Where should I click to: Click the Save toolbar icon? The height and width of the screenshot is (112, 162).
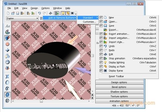(18, 13)
